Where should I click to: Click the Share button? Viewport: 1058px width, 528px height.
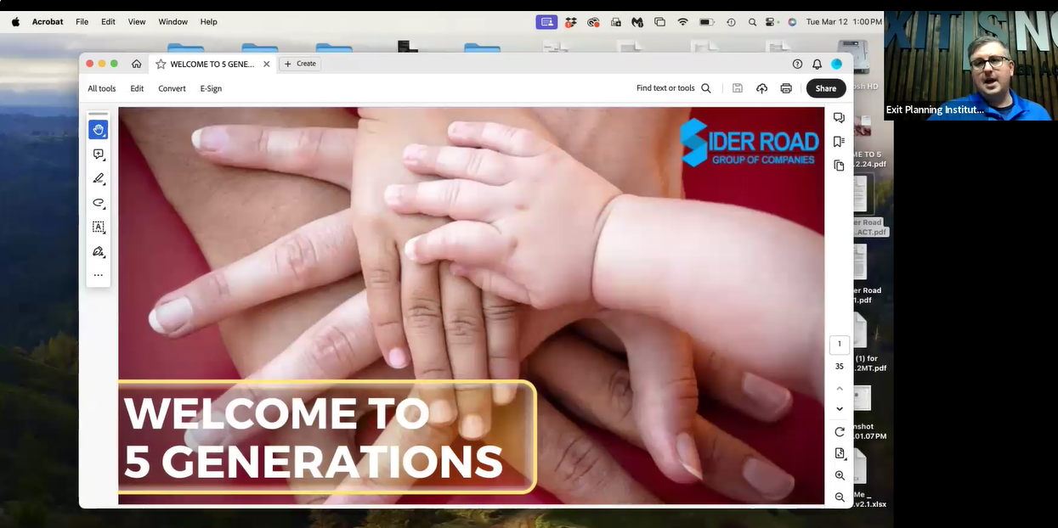coord(826,88)
